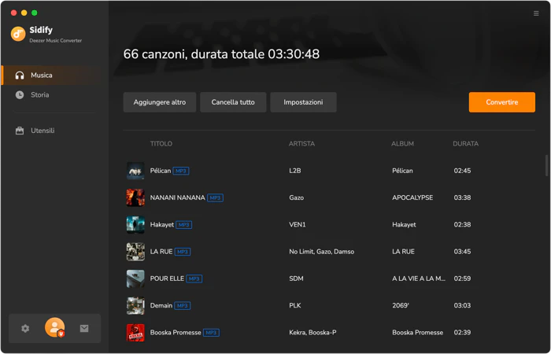Click the green fullscreen window button
This screenshot has height=354, width=551.
[35, 13]
